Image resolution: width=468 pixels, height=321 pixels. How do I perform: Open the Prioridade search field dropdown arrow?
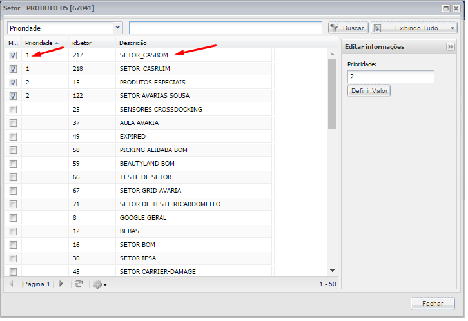[118, 28]
